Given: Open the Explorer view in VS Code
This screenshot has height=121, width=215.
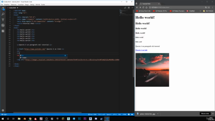Looking at the screenshot, I should click(3, 8).
